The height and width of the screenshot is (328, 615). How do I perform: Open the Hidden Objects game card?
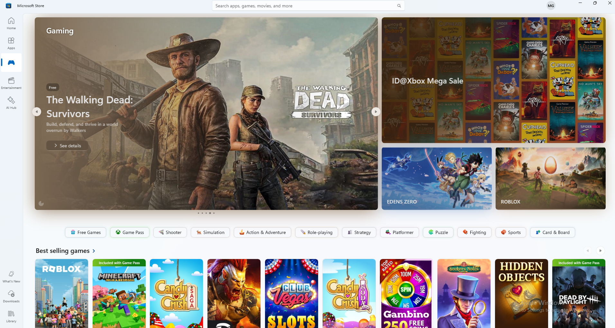[x=521, y=293]
